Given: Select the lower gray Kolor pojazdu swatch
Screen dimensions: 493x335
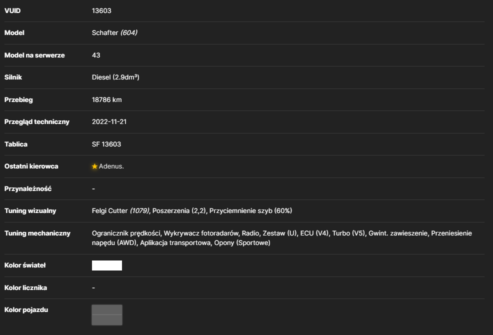Looking at the screenshot, I should tap(107, 320).
